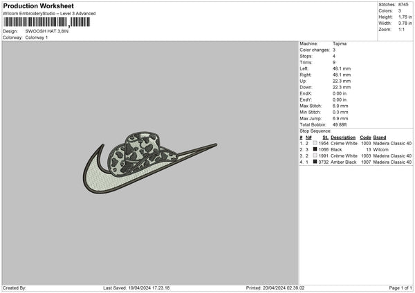Click the Trims value 9
Viewport: 415px width, 293px height.
[x=334, y=62]
